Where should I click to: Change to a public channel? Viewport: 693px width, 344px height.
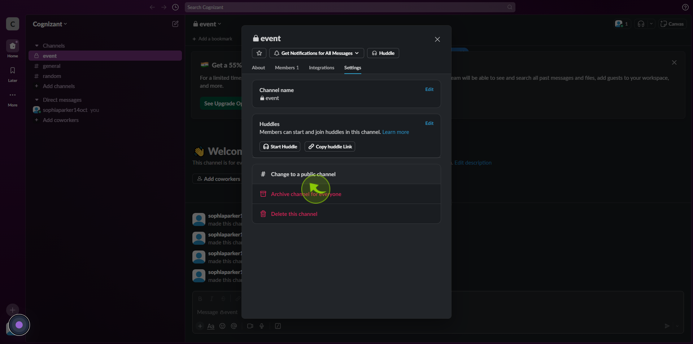pyautogui.click(x=346, y=174)
